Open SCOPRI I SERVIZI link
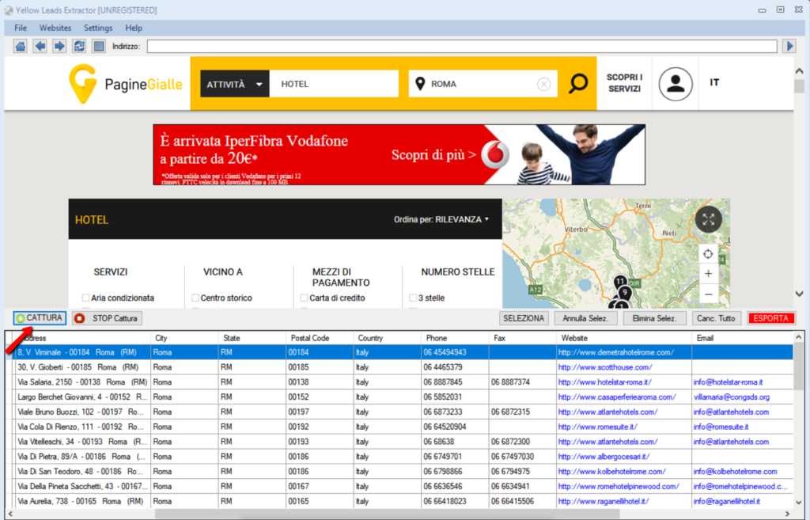Image resolution: width=810 pixels, height=520 pixels. [x=625, y=82]
